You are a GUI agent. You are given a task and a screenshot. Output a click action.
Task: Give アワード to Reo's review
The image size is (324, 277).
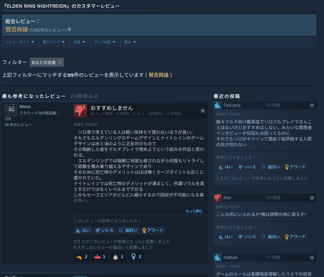click(x=295, y=236)
